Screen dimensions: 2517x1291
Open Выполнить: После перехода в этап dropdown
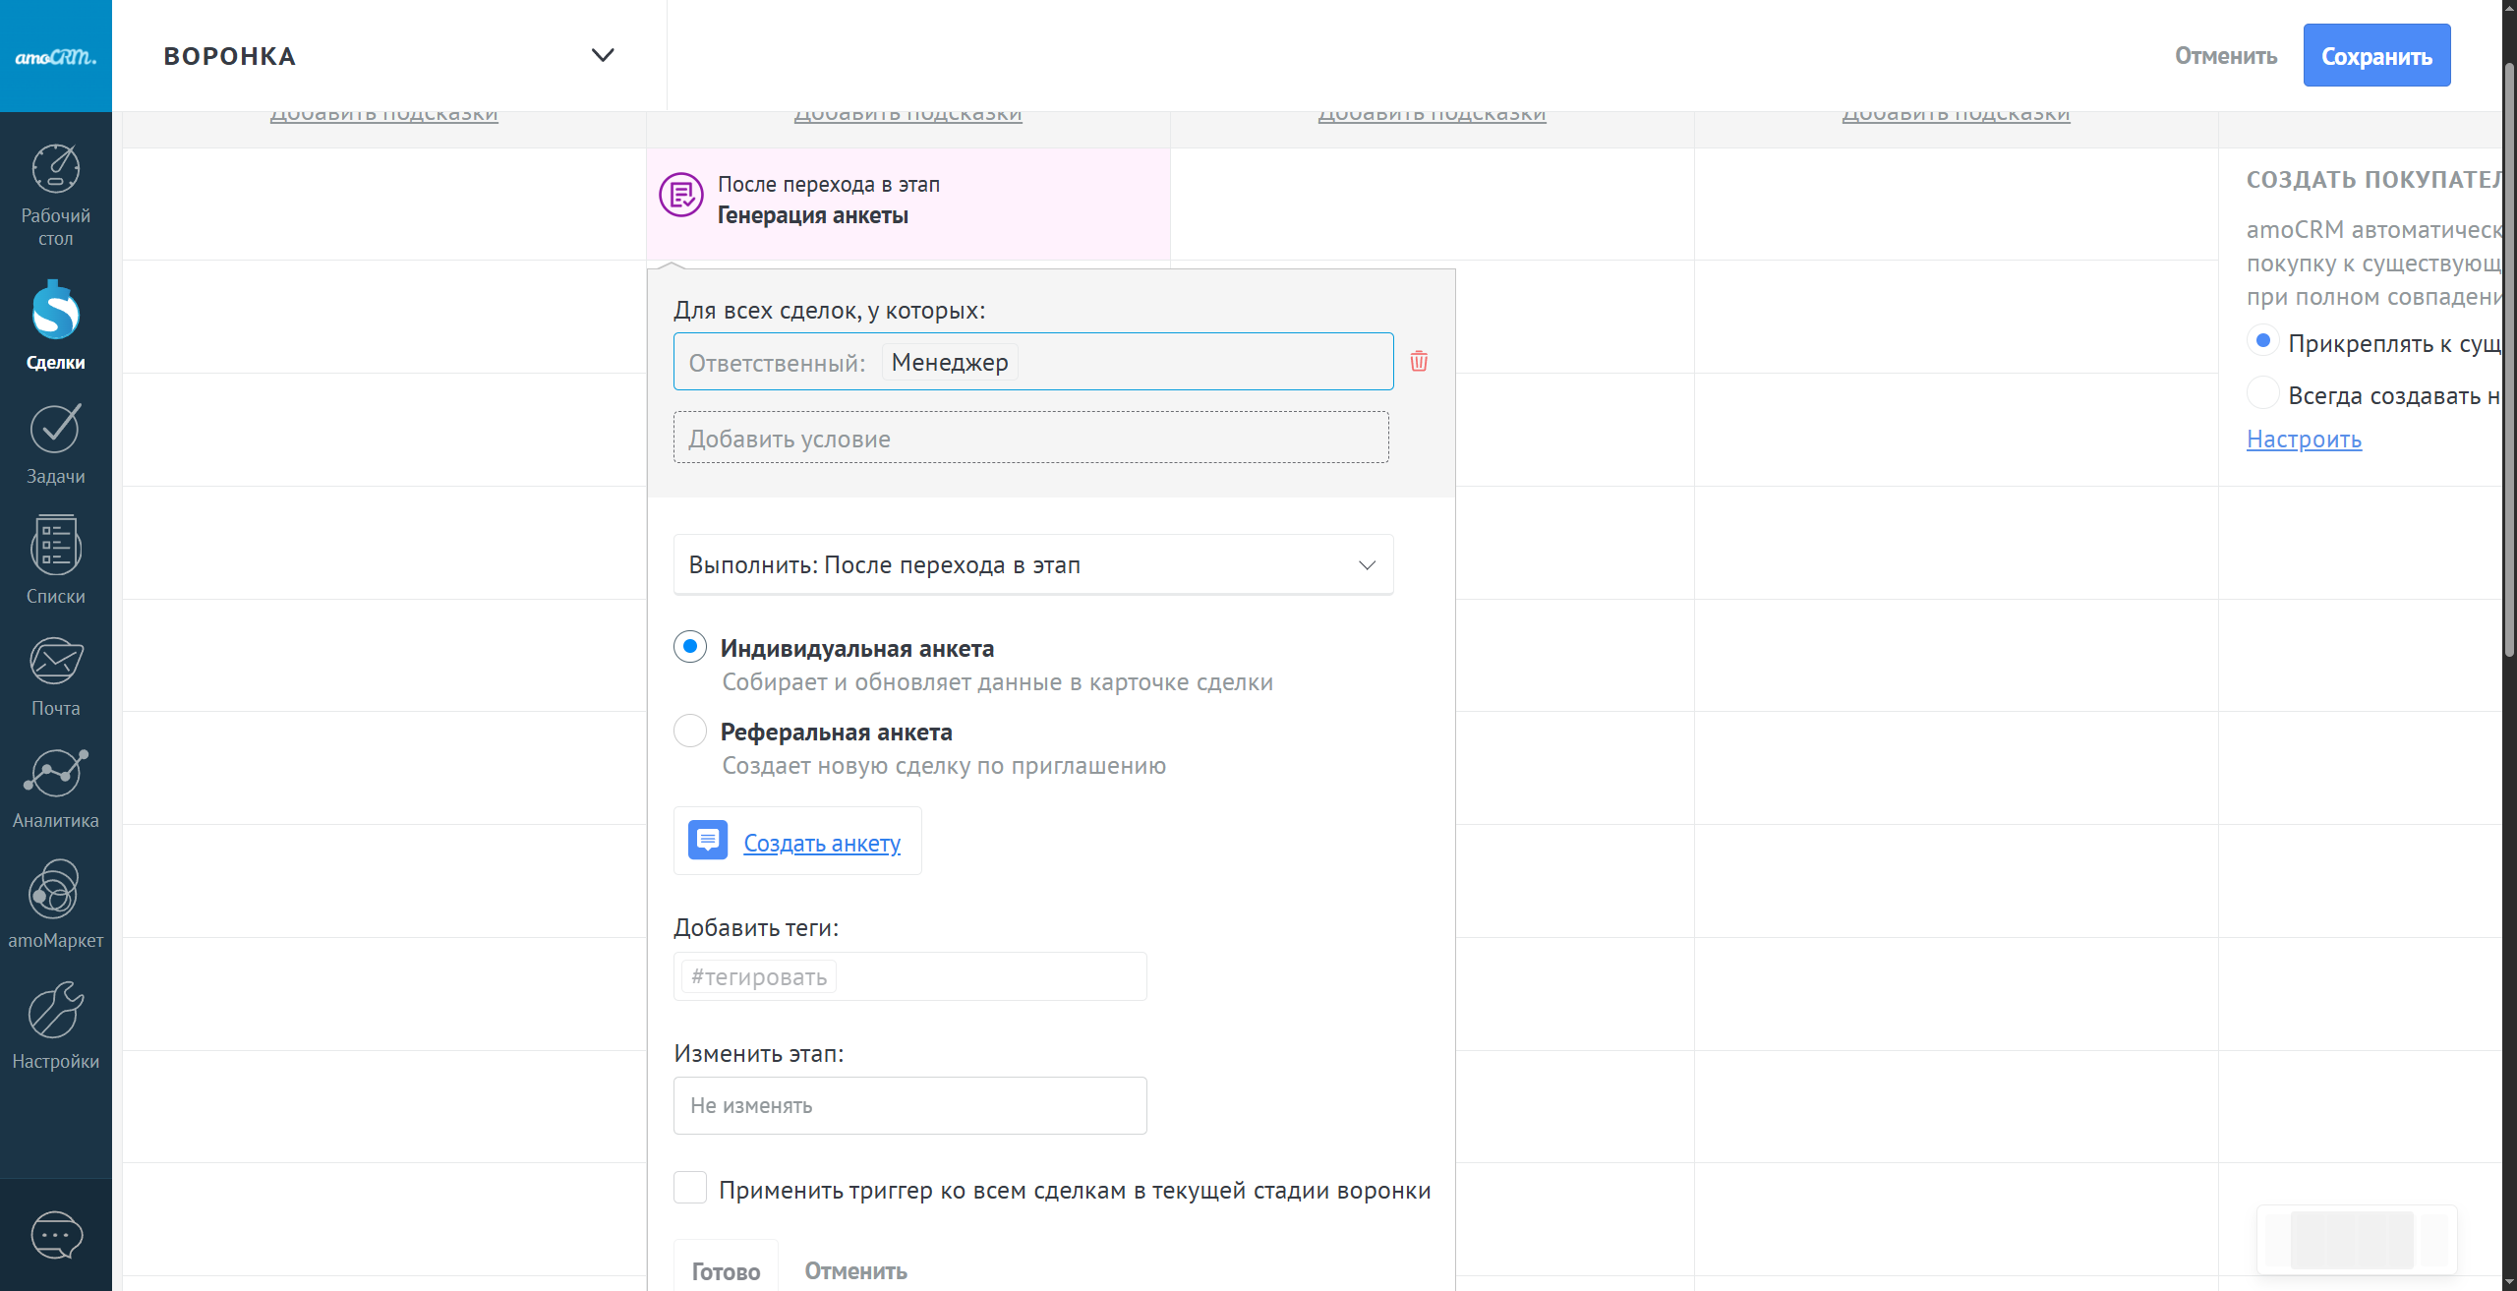click(x=1032, y=564)
